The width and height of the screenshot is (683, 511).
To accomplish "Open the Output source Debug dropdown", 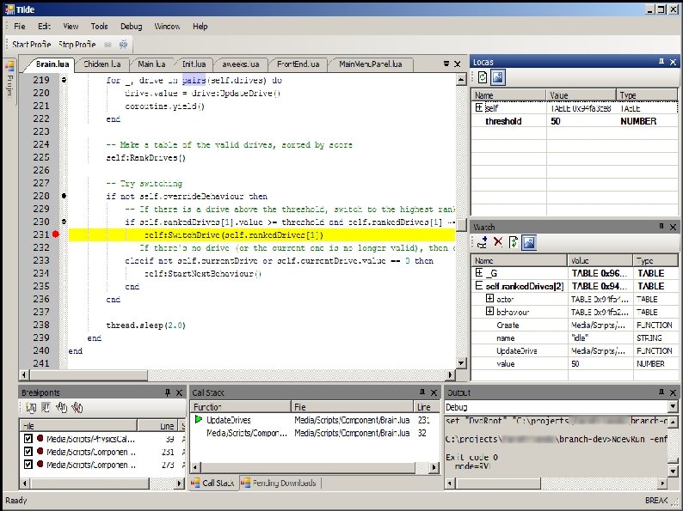I will pyautogui.click(x=673, y=406).
